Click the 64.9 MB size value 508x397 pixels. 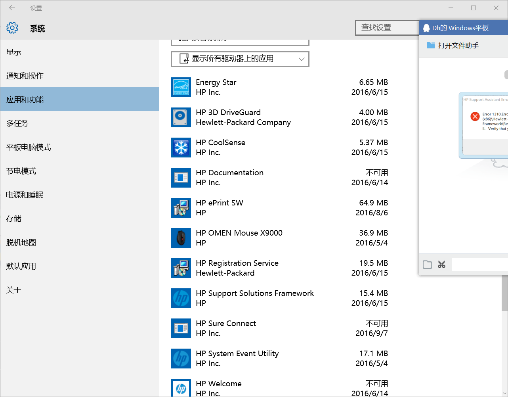[373, 203]
